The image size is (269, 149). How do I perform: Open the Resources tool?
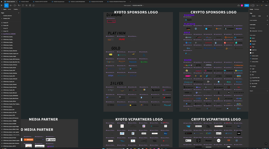point(27,5)
